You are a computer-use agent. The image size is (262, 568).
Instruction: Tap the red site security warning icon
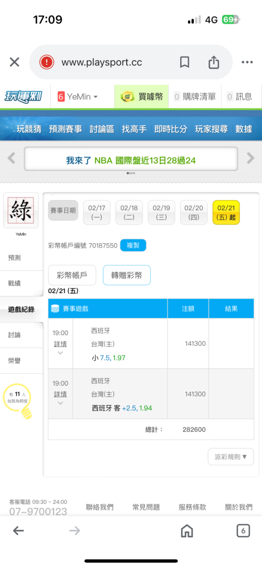click(47, 62)
